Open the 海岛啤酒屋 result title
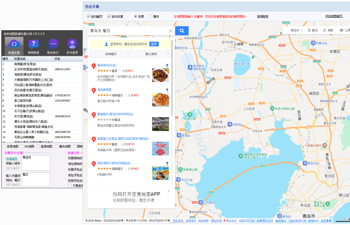Screen dimensions: 350x225 [x=104, y=90]
